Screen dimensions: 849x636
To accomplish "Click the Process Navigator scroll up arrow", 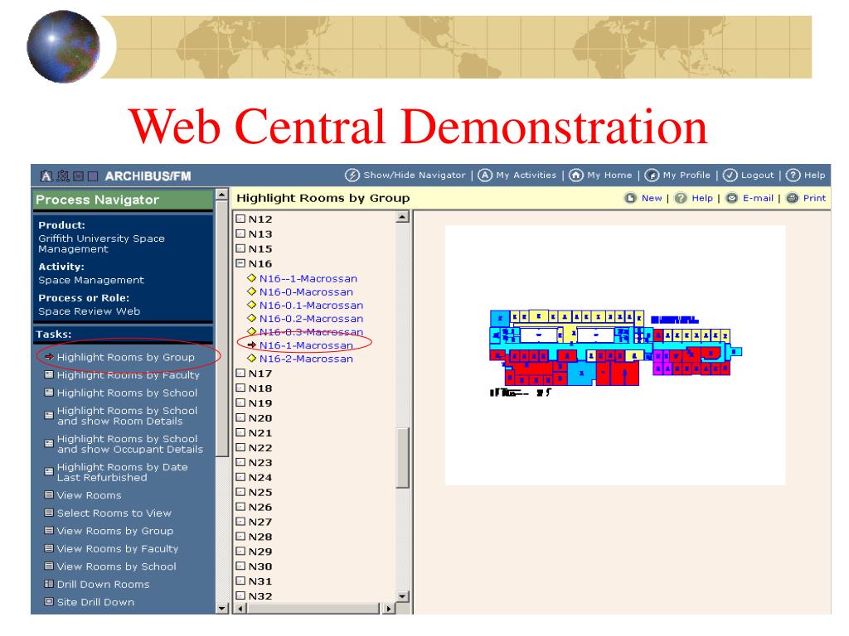I will point(221,194).
